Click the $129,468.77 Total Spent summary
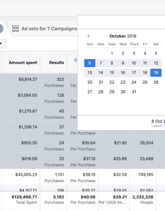 pyautogui.click(x=24, y=199)
